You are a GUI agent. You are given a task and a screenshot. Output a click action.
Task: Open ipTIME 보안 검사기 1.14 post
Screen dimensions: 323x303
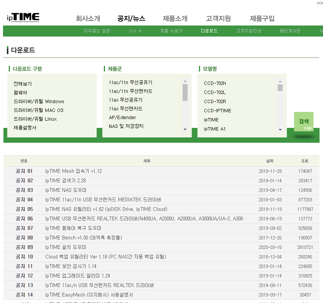[x=71, y=266]
